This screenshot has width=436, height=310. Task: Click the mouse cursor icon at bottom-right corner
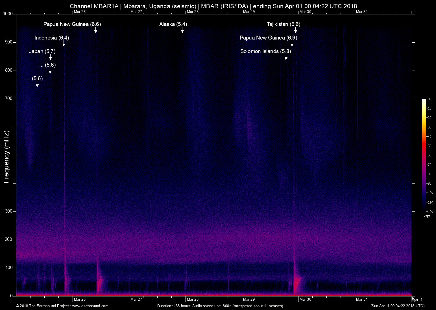pyautogui.click(x=413, y=299)
